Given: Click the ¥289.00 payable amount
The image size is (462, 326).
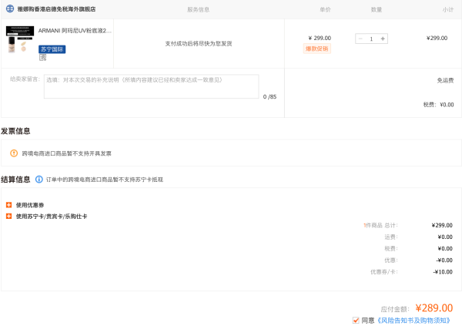Looking at the screenshot, I should click(x=434, y=308).
